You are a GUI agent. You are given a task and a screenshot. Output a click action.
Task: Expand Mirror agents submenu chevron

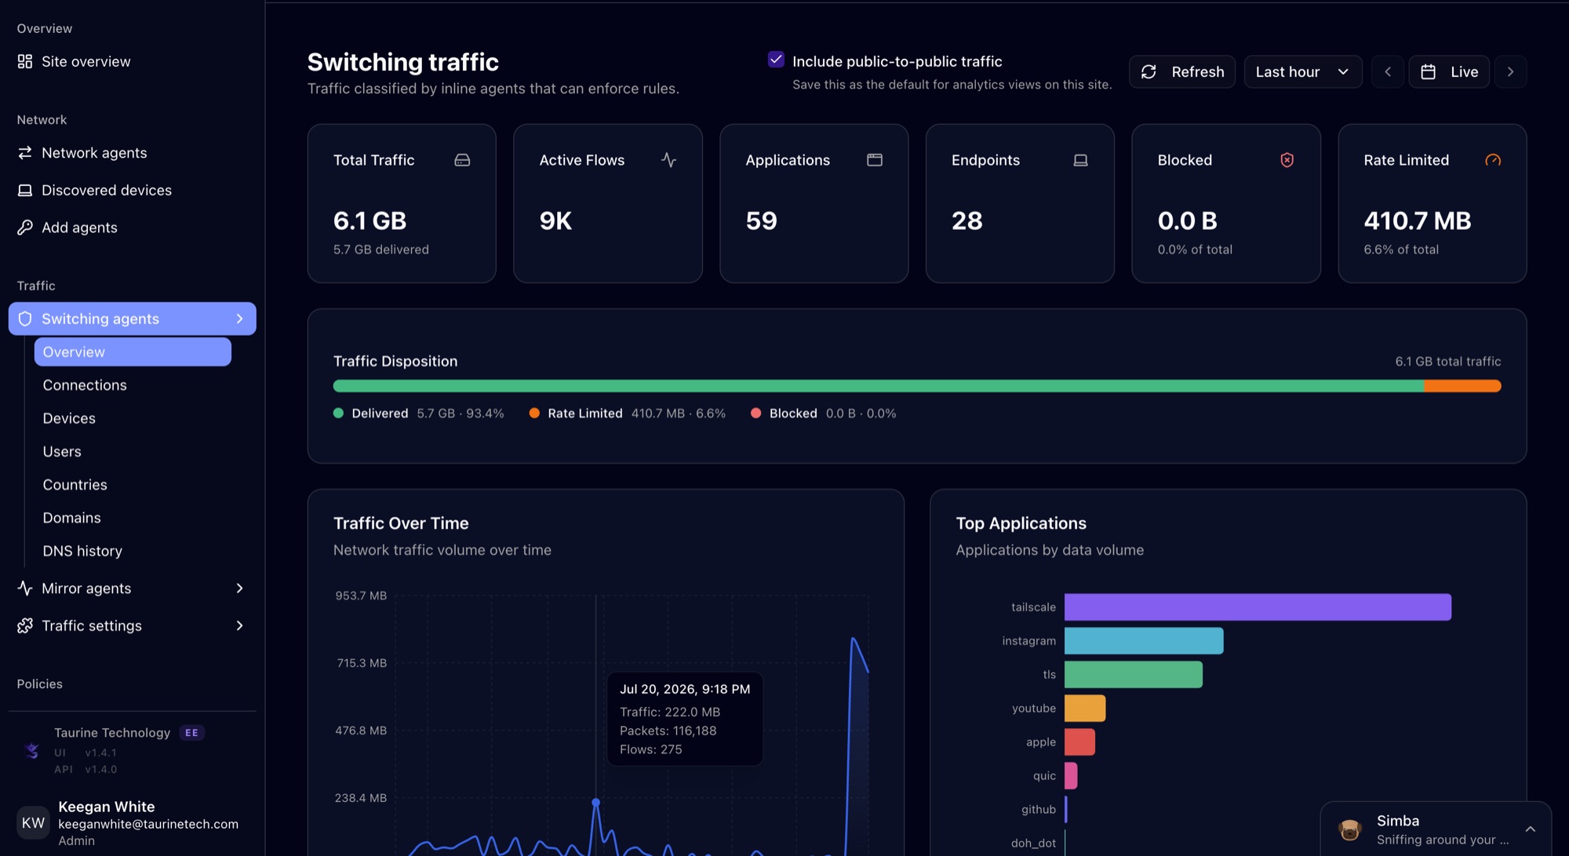[240, 588]
